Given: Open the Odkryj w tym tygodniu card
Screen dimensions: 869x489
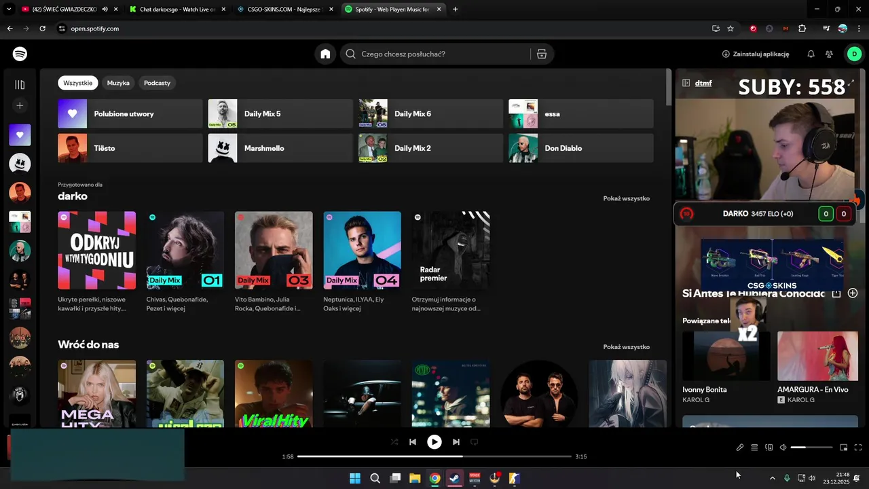Looking at the screenshot, I should point(96,262).
